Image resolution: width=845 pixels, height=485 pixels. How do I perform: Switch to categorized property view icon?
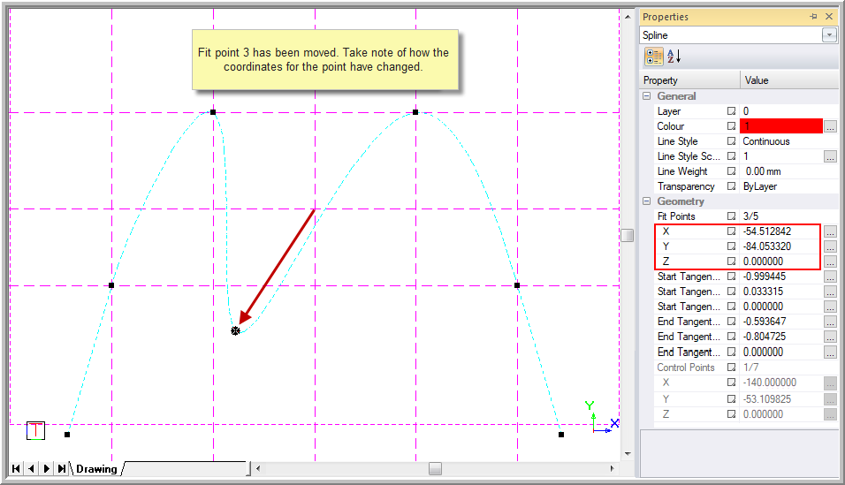pos(654,56)
